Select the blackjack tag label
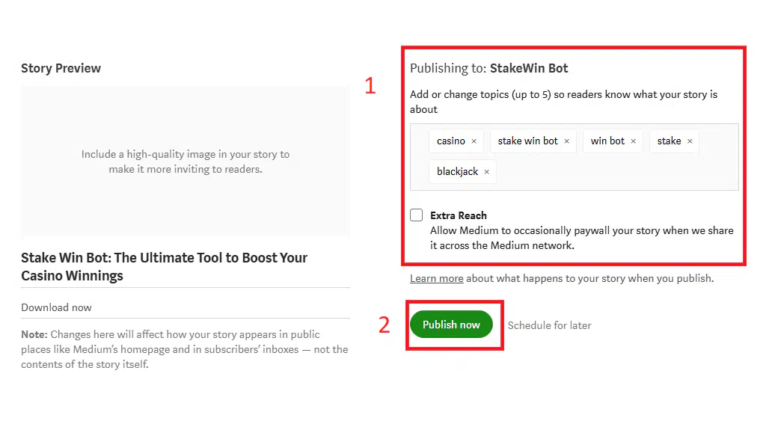This screenshot has height=424, width=778. tap(457, 171)
